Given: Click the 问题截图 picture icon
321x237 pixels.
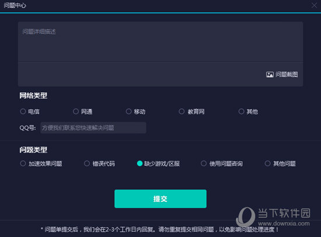Looking at the screenshot, I should (270, 75).
